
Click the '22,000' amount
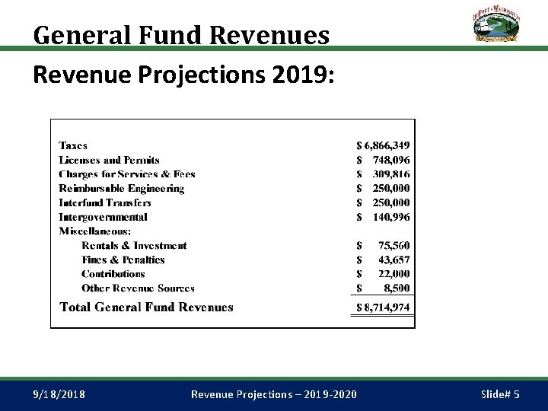coord(394,274)
